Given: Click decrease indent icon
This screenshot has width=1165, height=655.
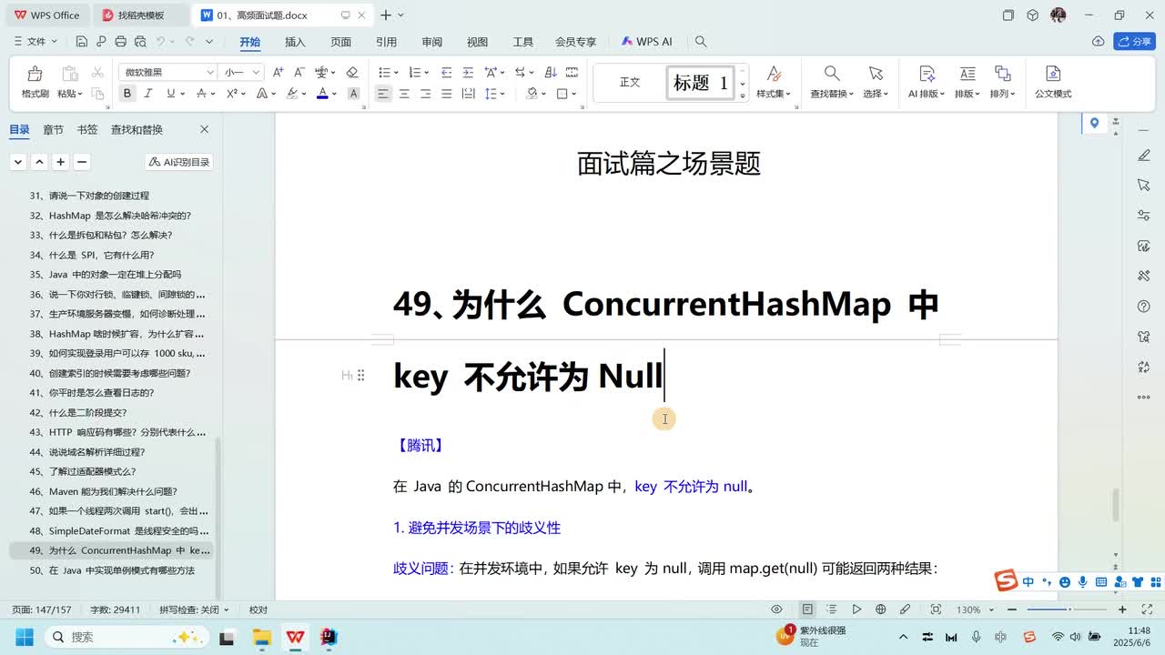Looking at the screenshot, I should [446, 73].
